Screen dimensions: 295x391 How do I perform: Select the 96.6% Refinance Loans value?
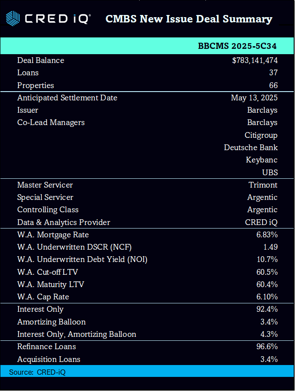click(x=267, y=347)
